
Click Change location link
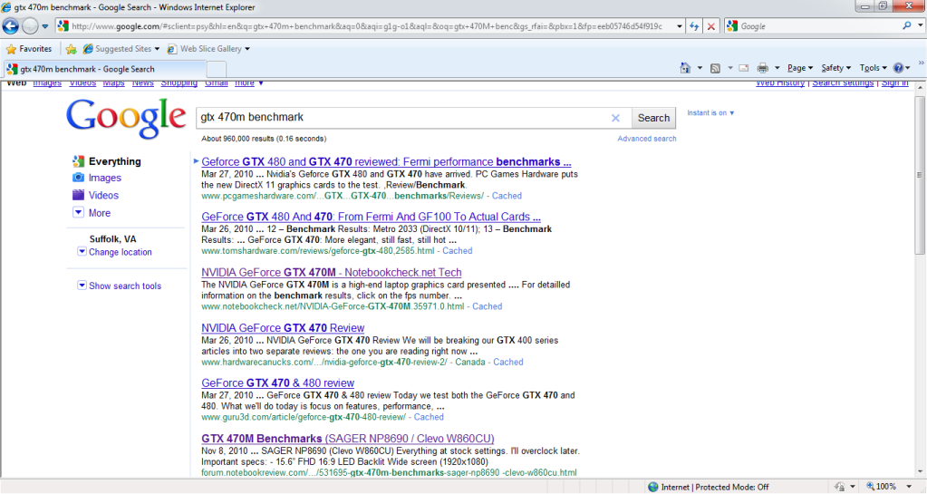(120, 252)
